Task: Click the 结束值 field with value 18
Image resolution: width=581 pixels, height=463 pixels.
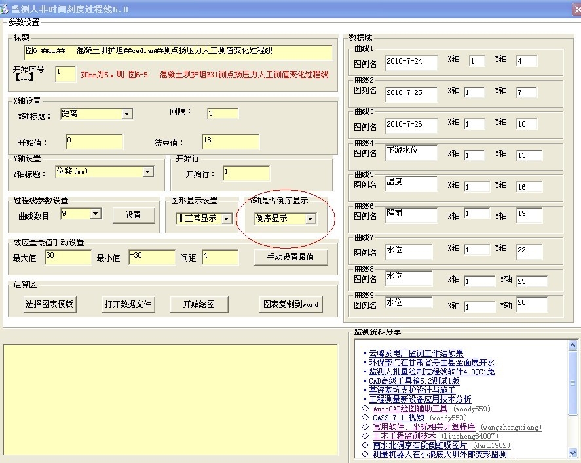Action: pyautogui.click(x=231, y=142)
